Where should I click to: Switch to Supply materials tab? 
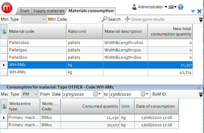(49, 11)
